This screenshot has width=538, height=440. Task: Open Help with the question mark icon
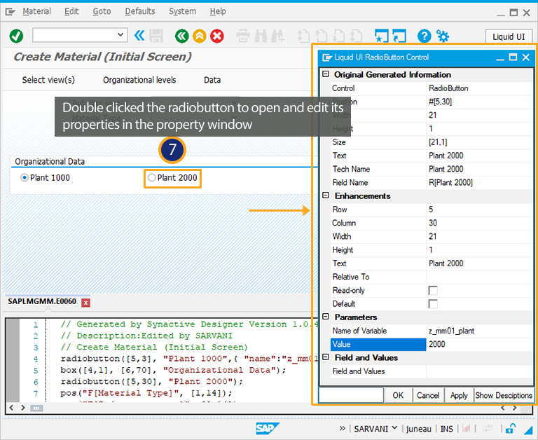[424, 36]
